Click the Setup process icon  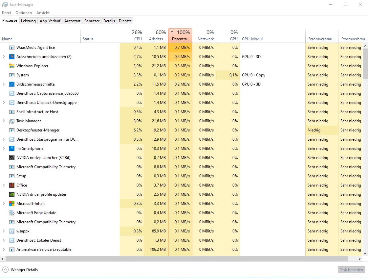click(x=12, y=176)
